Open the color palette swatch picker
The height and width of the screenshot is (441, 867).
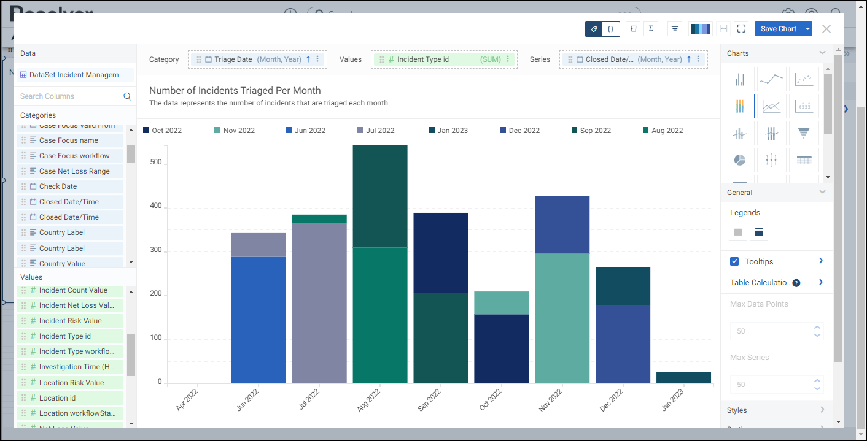(700, 29)
